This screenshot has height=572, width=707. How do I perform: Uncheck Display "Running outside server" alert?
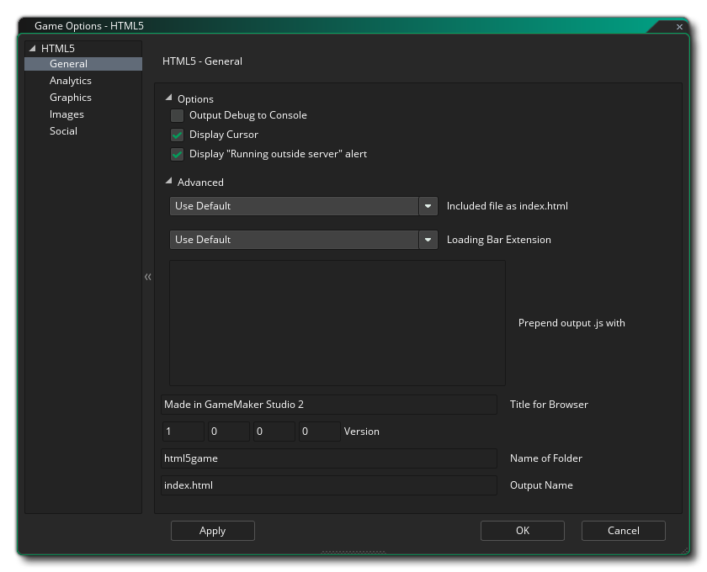pos(177,153)
